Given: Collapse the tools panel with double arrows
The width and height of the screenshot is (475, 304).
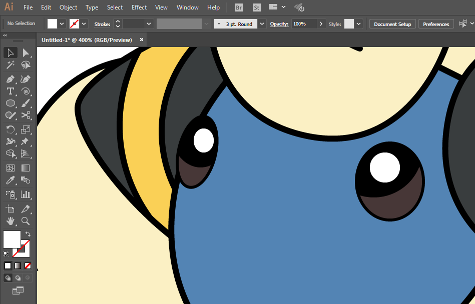Looking at the screenshot, I should pos(5,35).
